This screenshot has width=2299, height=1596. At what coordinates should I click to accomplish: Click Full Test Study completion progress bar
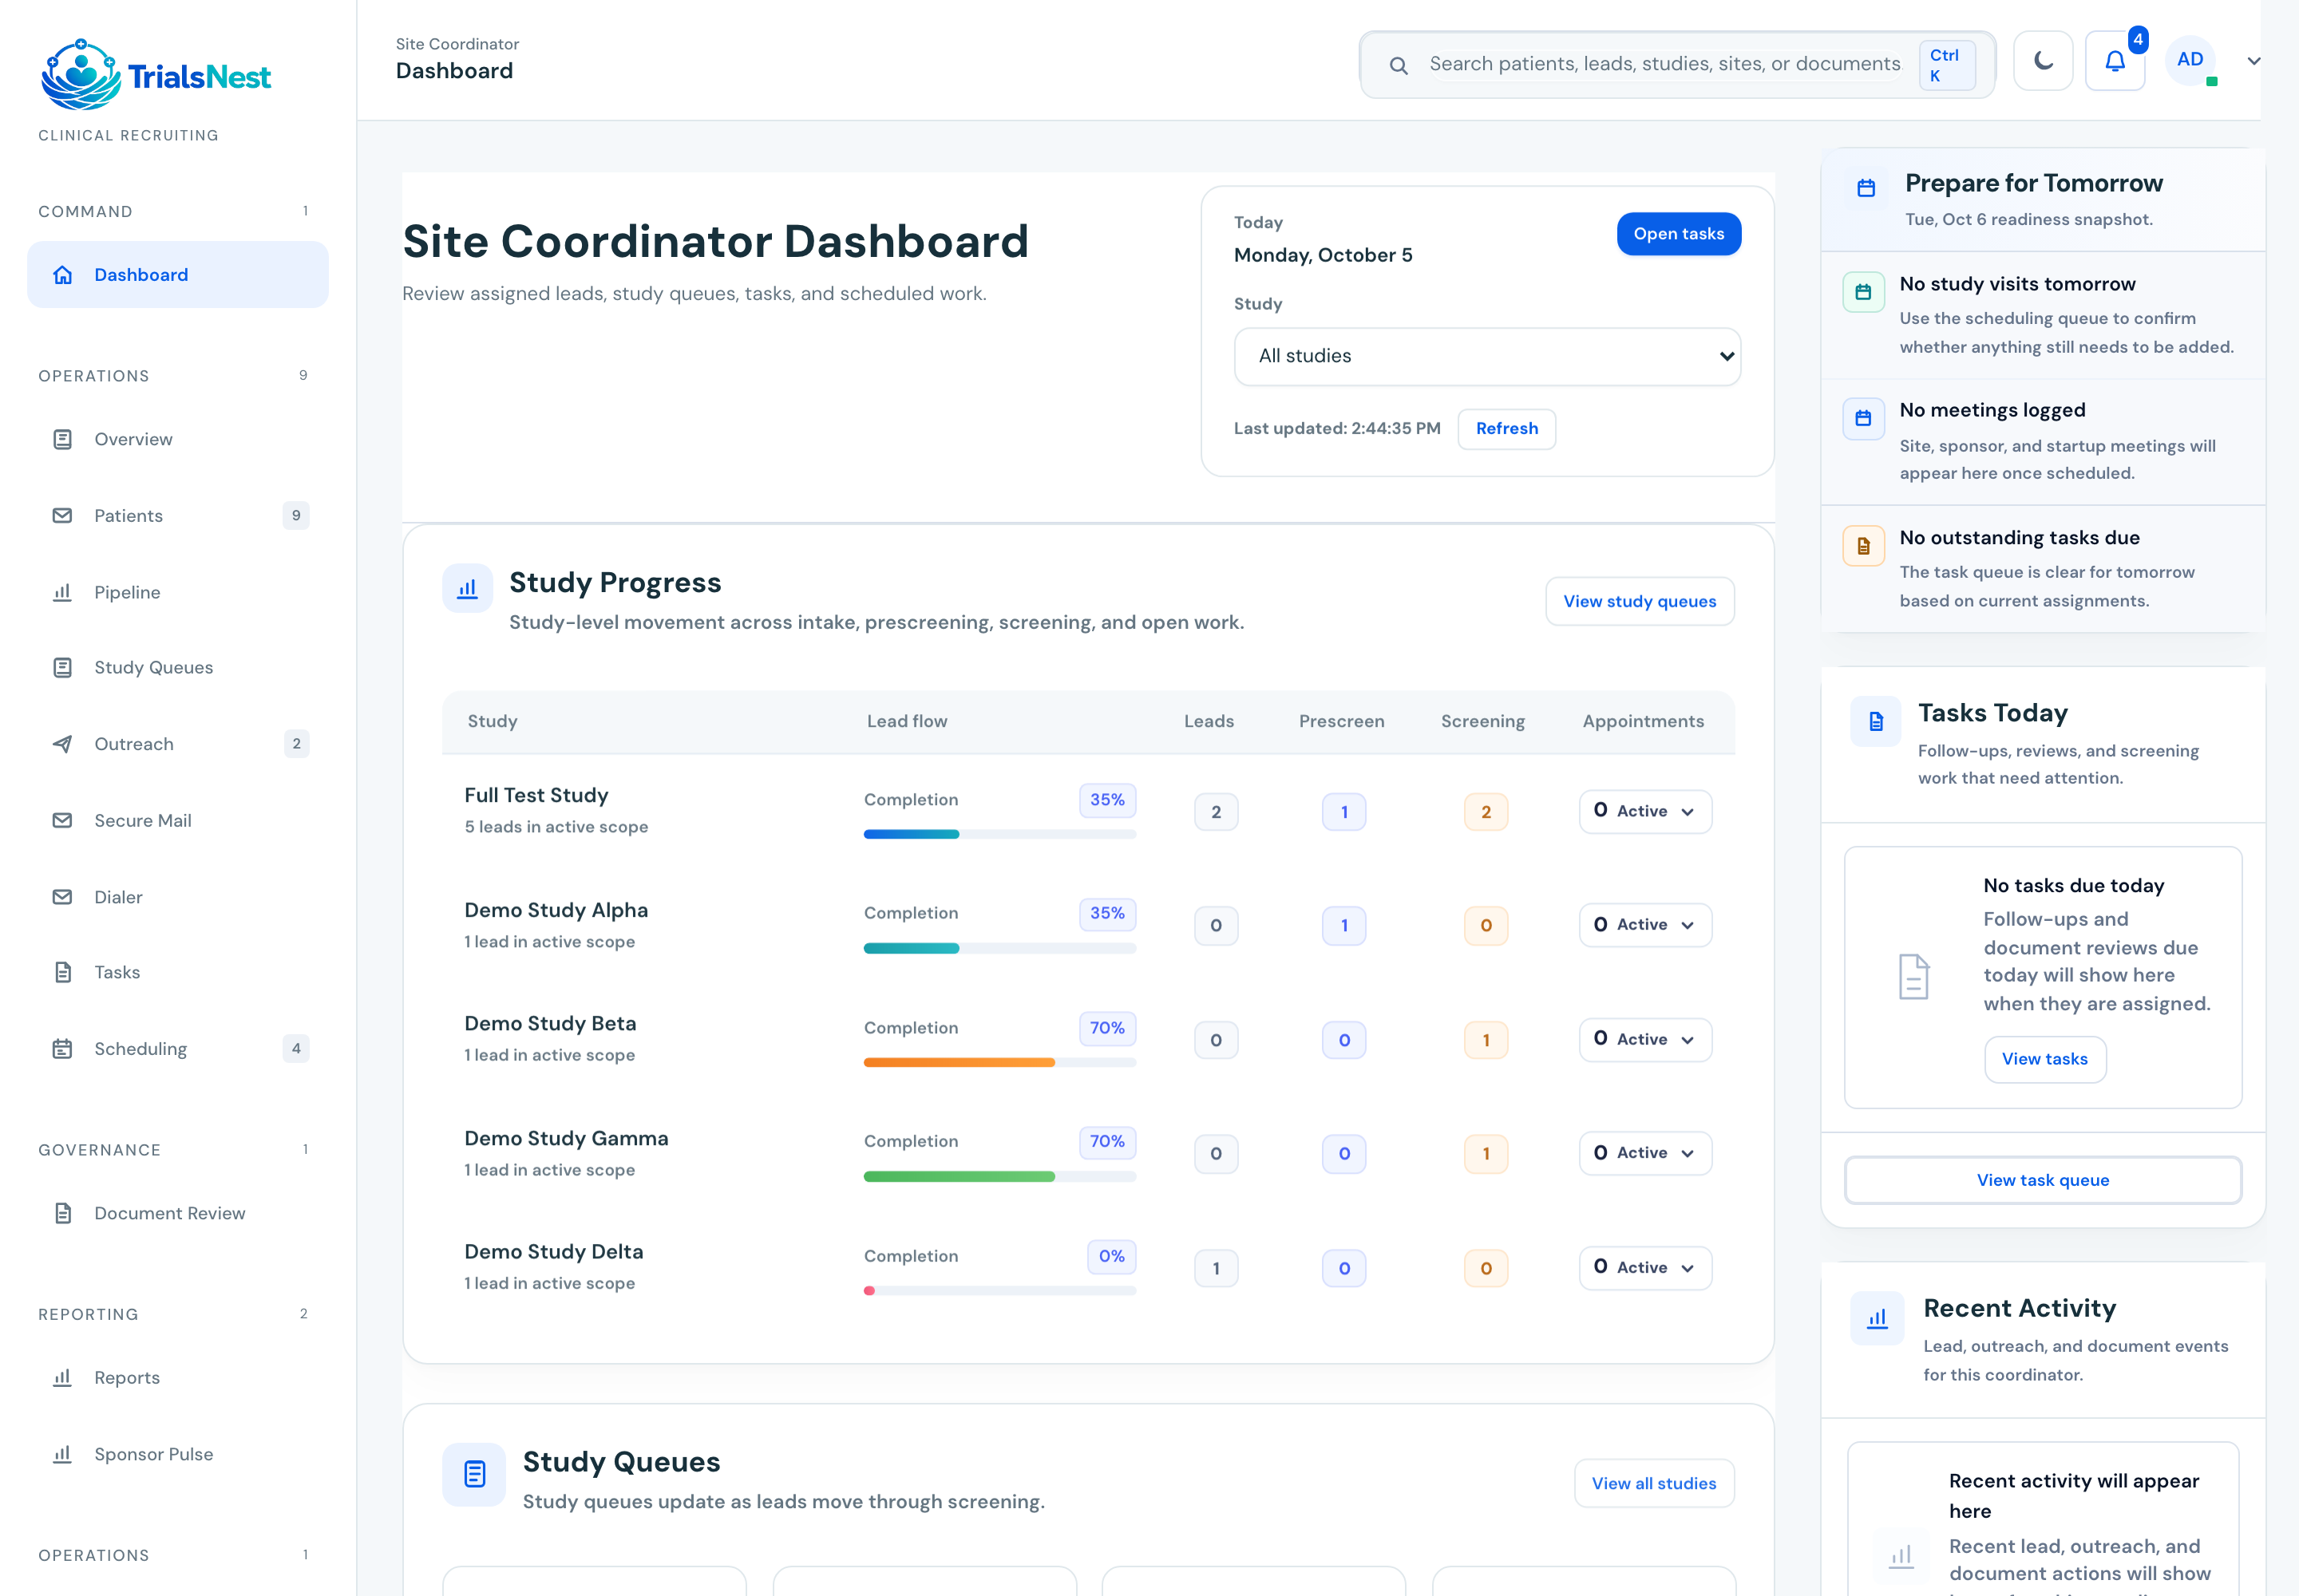coord(999,834)
